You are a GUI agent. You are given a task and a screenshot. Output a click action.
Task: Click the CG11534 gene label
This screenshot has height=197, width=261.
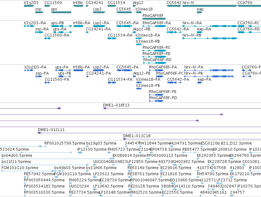click(116, 3)
